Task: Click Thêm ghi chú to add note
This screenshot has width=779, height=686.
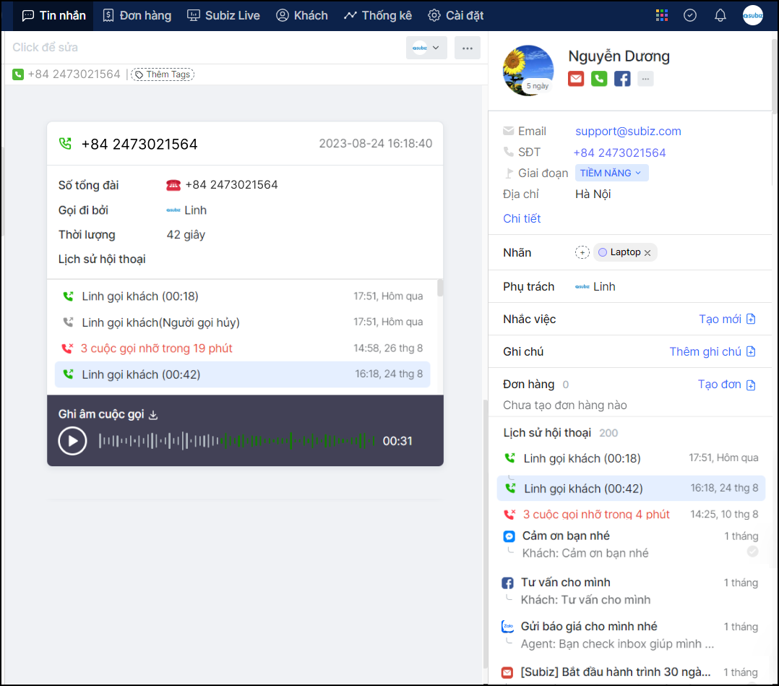Action: (712, 351)
